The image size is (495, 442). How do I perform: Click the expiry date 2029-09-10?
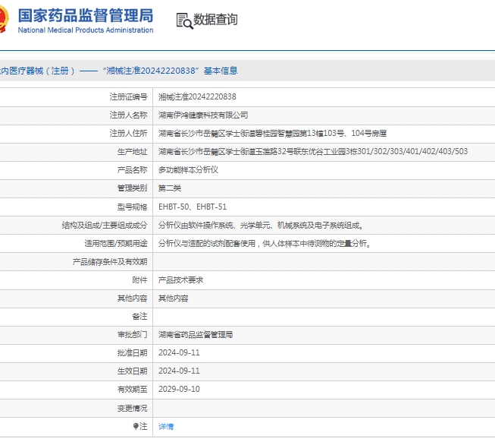[x=179, y=390]
